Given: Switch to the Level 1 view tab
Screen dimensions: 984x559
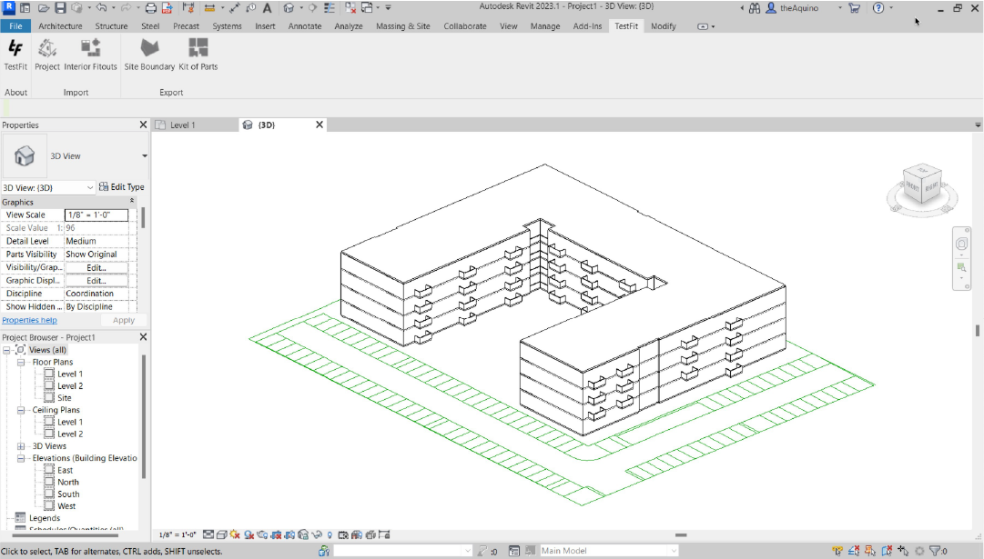Looking at the screenshot, I should (x=183, y=125).
